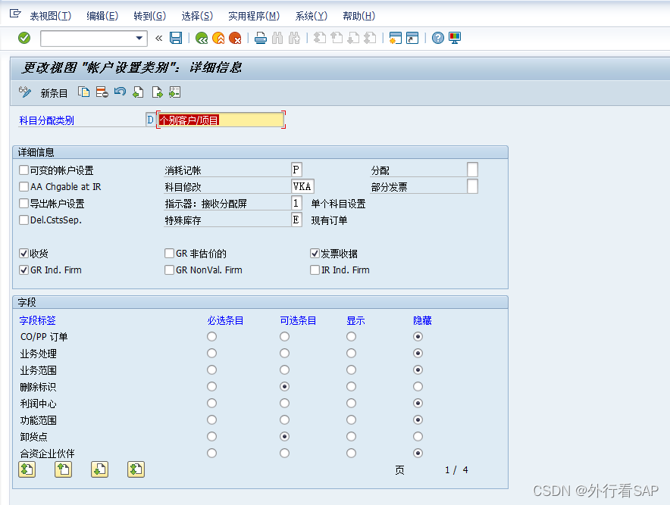Click the 科目修改 field containing VKA
This screenshot has height=505, width=670.
click(302, 186)
